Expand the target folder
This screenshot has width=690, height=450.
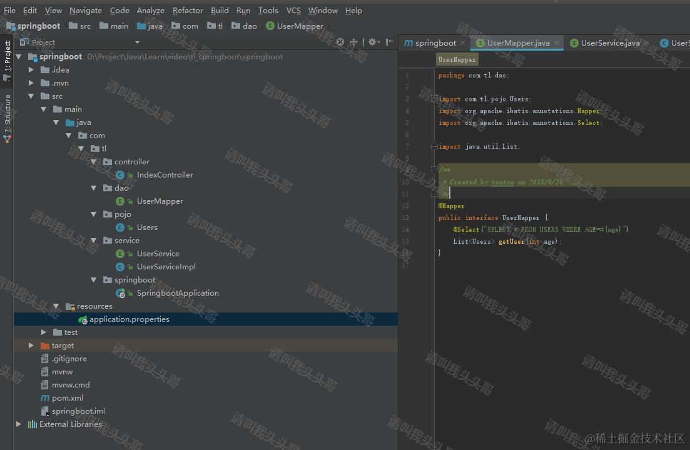[31, 345]
